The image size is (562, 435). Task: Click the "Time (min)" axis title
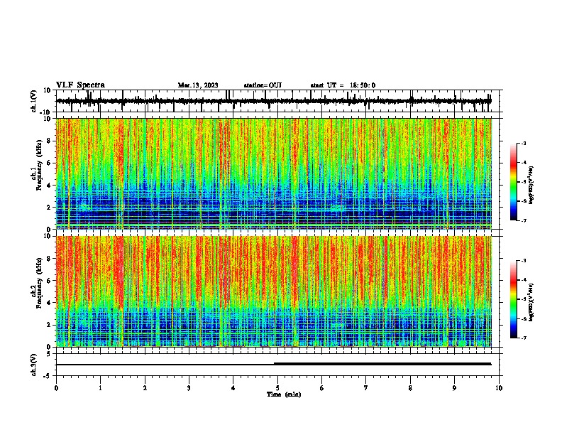(x=284, y=394)
